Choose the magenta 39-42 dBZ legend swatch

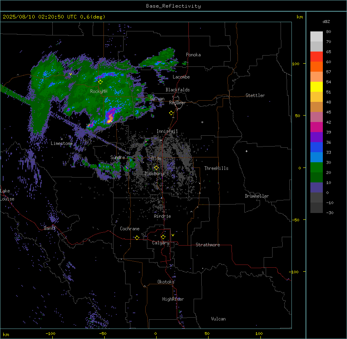point(316,127)
